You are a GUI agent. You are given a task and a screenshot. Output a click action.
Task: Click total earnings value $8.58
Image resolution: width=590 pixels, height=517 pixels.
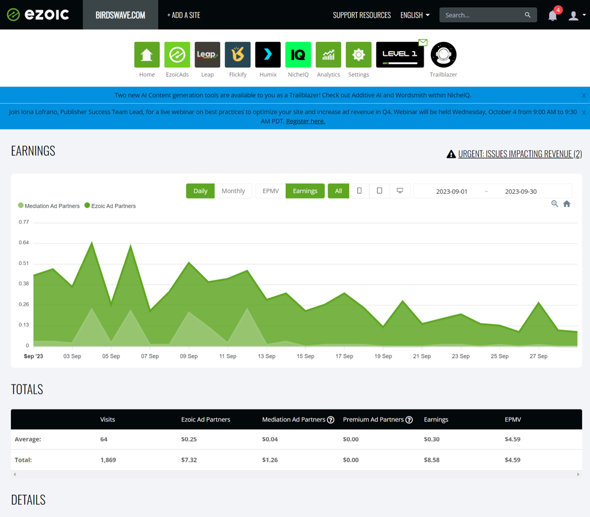432,460
